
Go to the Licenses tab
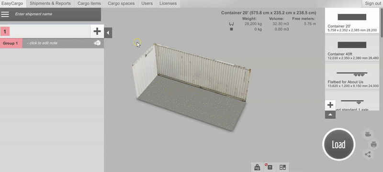coord(168,3)
